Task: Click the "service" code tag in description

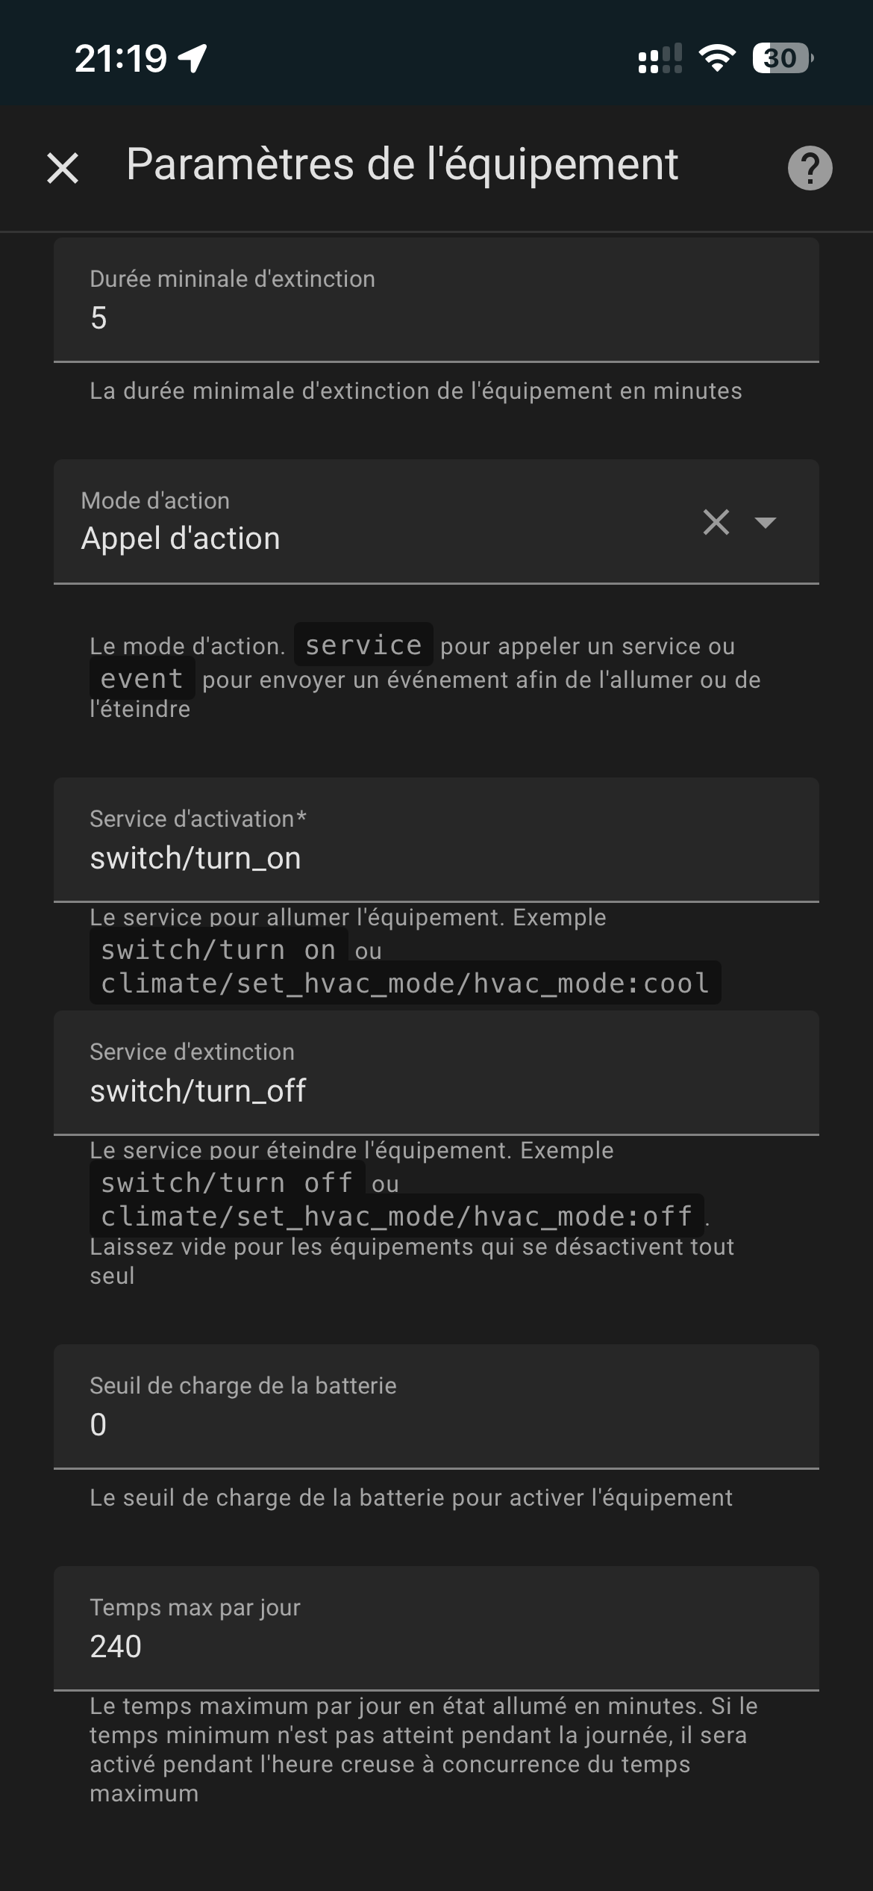Action: [x=363, y=645]
